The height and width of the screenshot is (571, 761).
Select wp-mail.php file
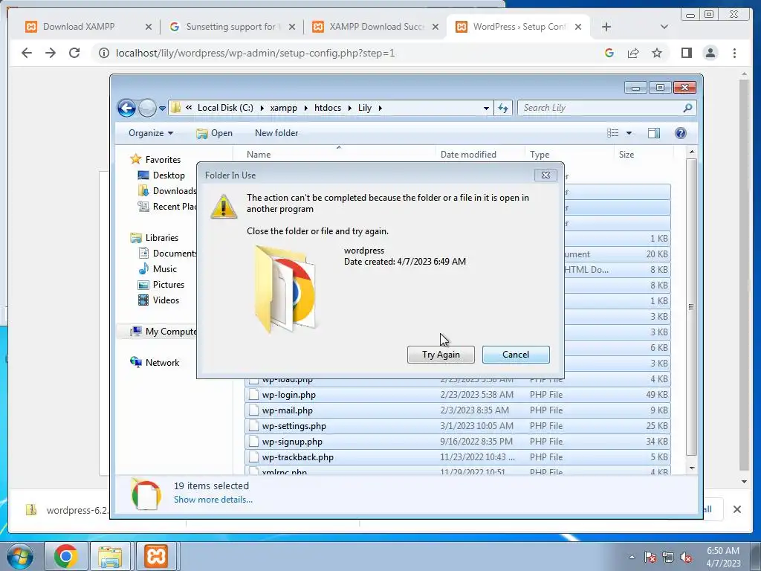pyautogui.click(x=458, y=410)
